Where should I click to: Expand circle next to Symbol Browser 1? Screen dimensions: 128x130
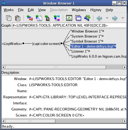tap(102, 41)
